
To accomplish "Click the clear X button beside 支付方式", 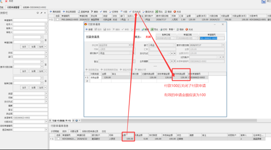I will pos(175,53).
